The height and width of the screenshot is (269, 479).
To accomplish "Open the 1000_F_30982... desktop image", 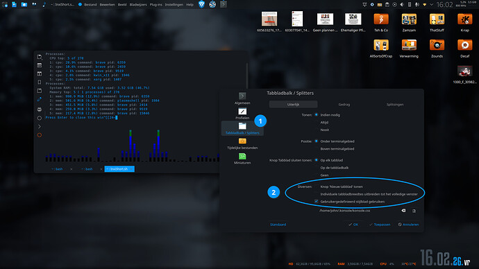I will [464, 74].
